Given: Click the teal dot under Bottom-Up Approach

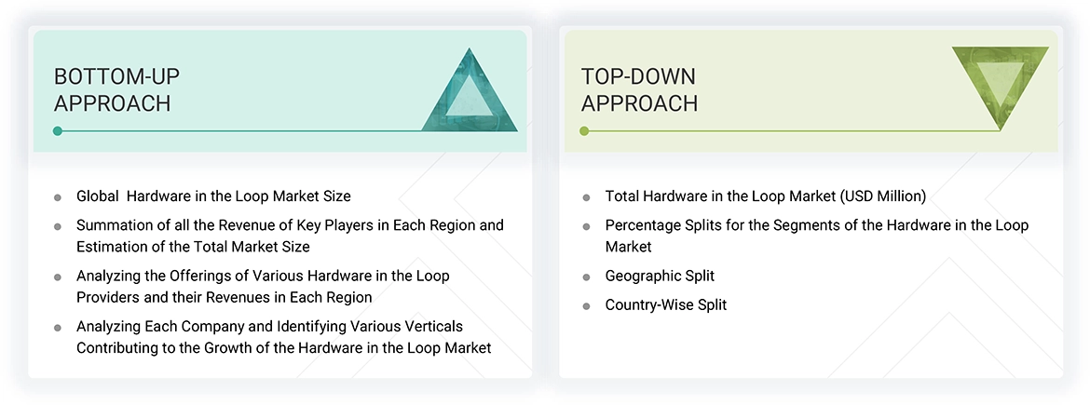Looking at the screenshot, I should pos(58,131).
